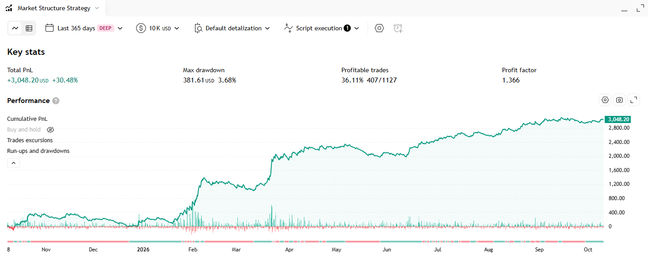This screenshot has width=648, height=263.
Task: Click the add alert clock icon
Action: 398,28
